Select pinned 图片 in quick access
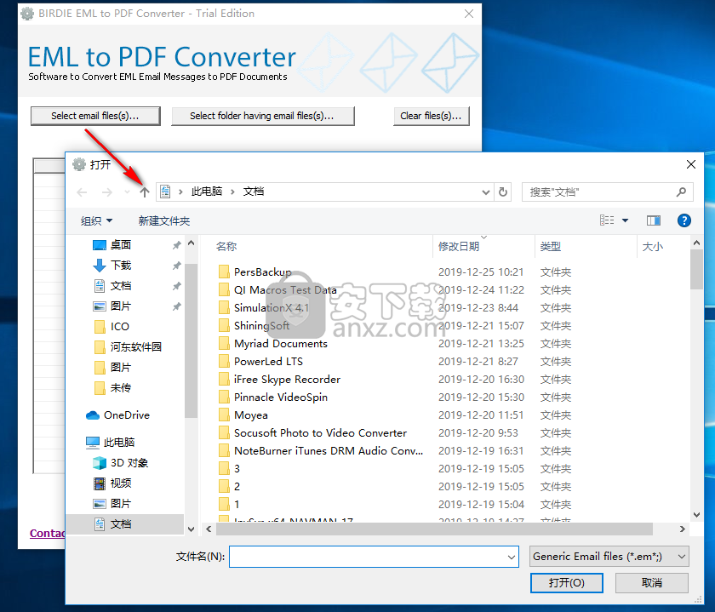This screenshot has width=715, height=612. [x=121, y=306]
